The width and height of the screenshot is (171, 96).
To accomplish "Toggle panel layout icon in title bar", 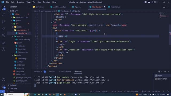I will click(x=149, y=2).
